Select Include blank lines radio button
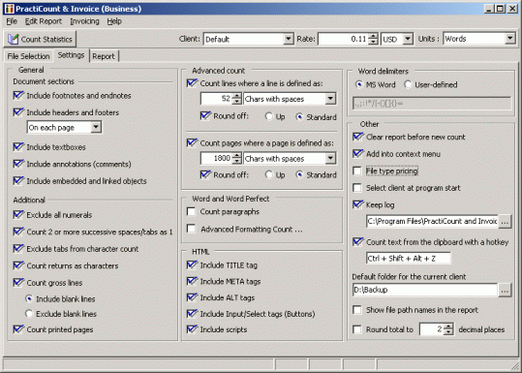The image size is (522, 373). coord(29,298)
